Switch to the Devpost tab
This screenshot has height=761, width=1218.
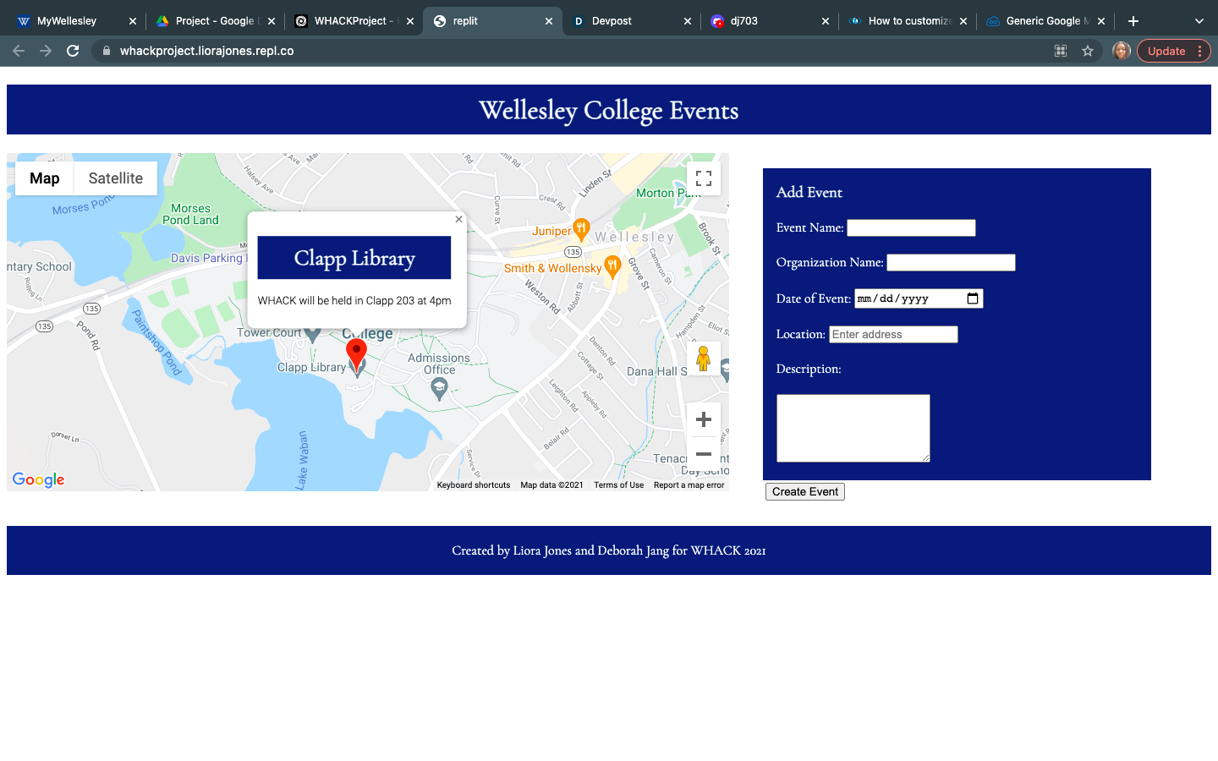(x=630, y=21)
